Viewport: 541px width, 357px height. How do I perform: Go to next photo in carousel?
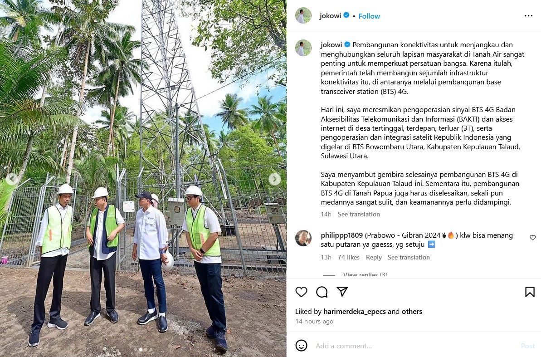tap(275, 179)
